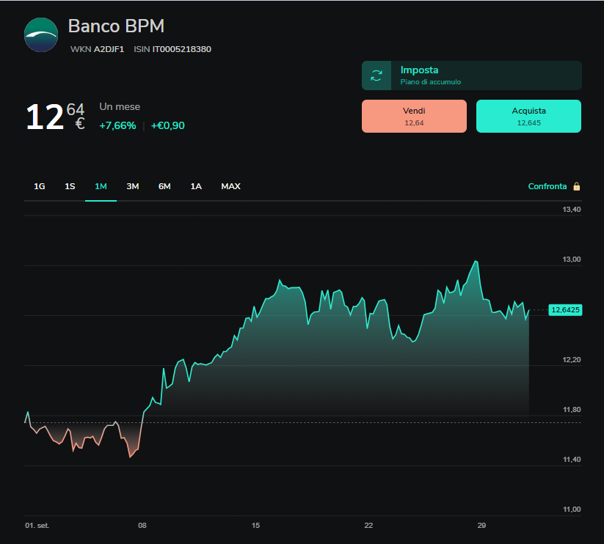The height and width of the screenshot is (544, 604).
Task: Click the +7,66% monthly change value
Action: pos(117,125)
